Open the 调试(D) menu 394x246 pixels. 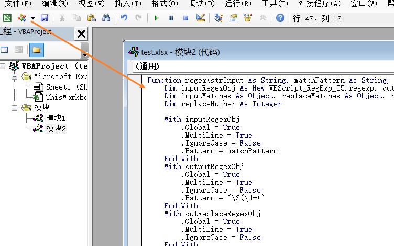coord(202,4)
